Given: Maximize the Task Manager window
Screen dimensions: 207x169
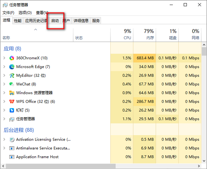Looking at the screenshot, I should pyautogui.click(x=185, y=5).
